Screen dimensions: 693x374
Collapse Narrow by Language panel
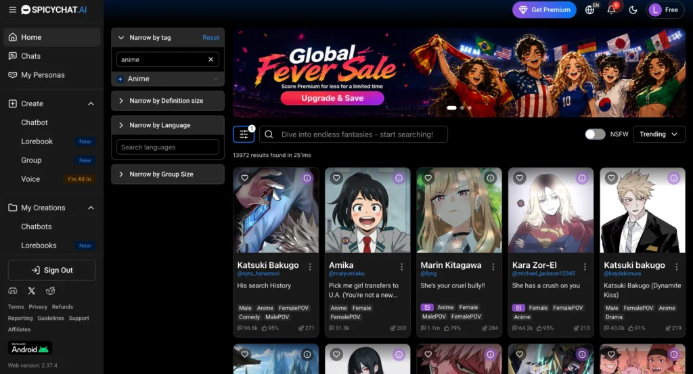click(x=168, y=125)
